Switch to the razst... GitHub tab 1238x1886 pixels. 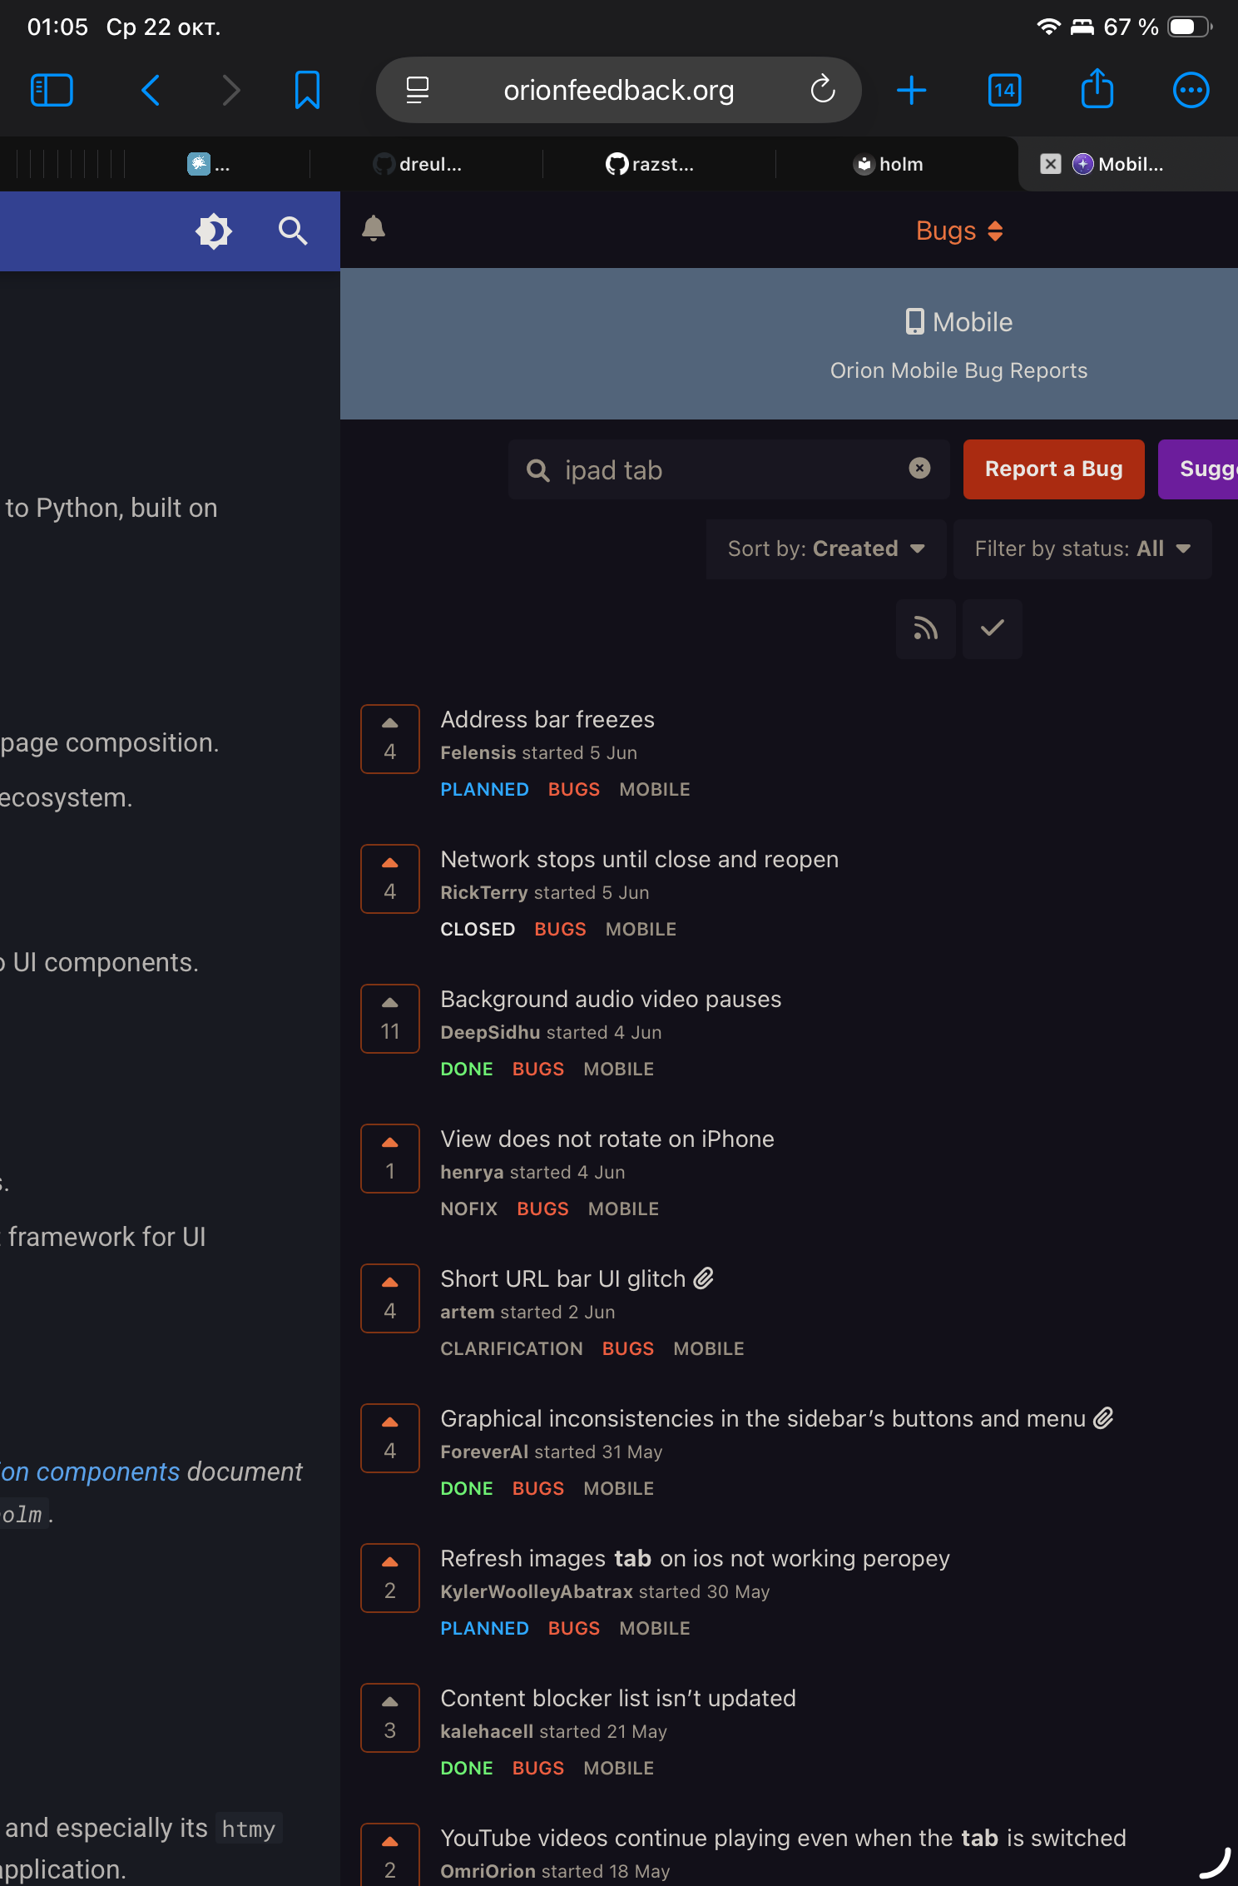click(x=651, y=164)
